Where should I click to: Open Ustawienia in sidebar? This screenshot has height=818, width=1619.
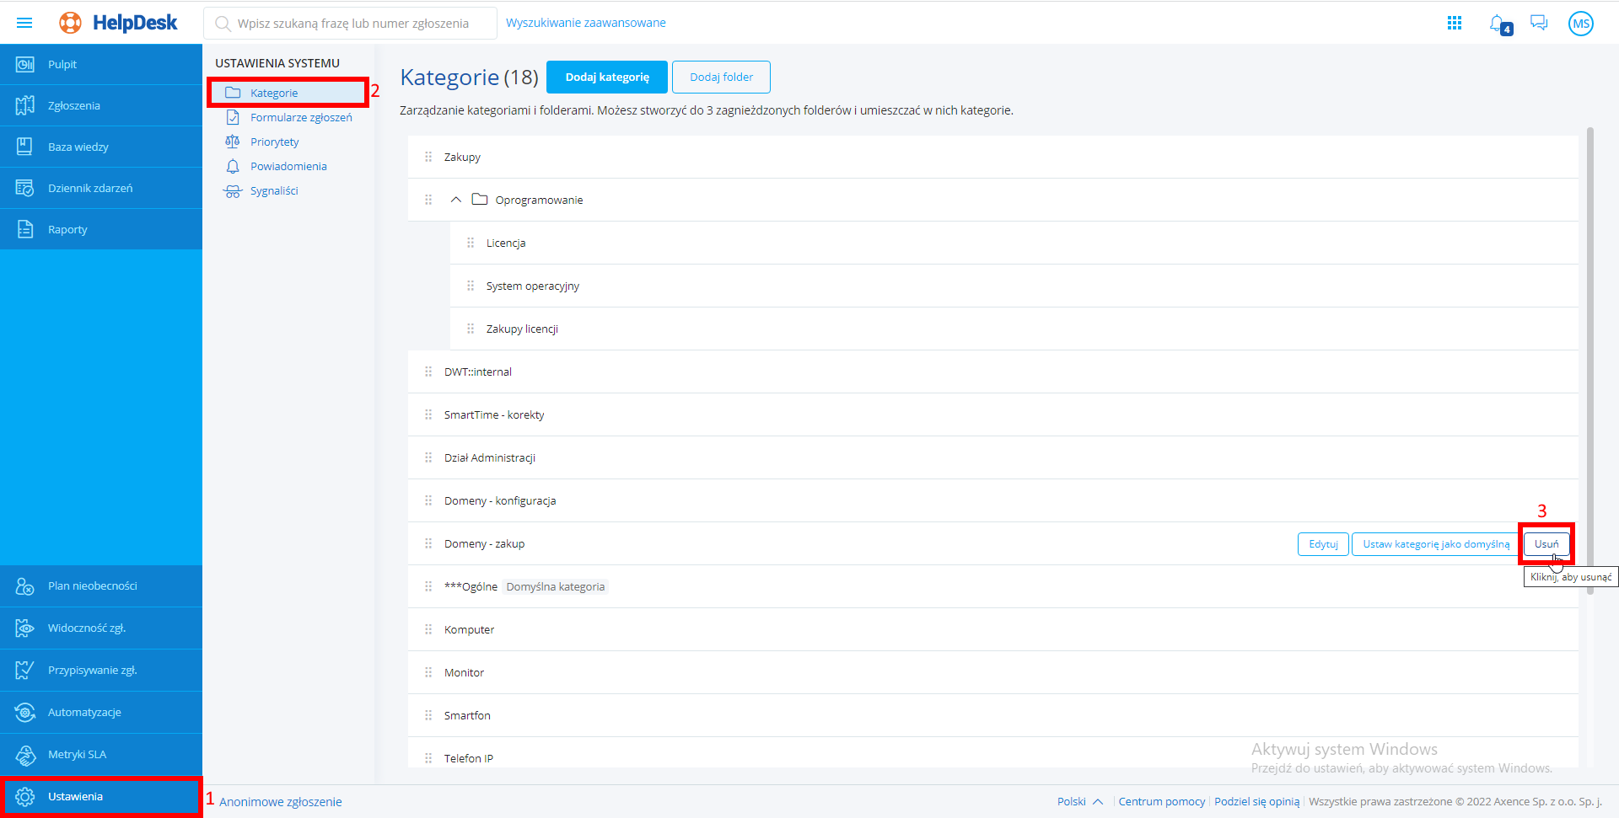point(101,796)
